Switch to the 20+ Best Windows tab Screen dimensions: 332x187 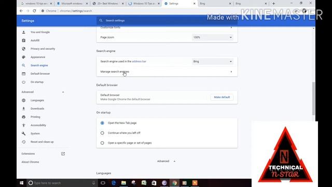point(108,4)
